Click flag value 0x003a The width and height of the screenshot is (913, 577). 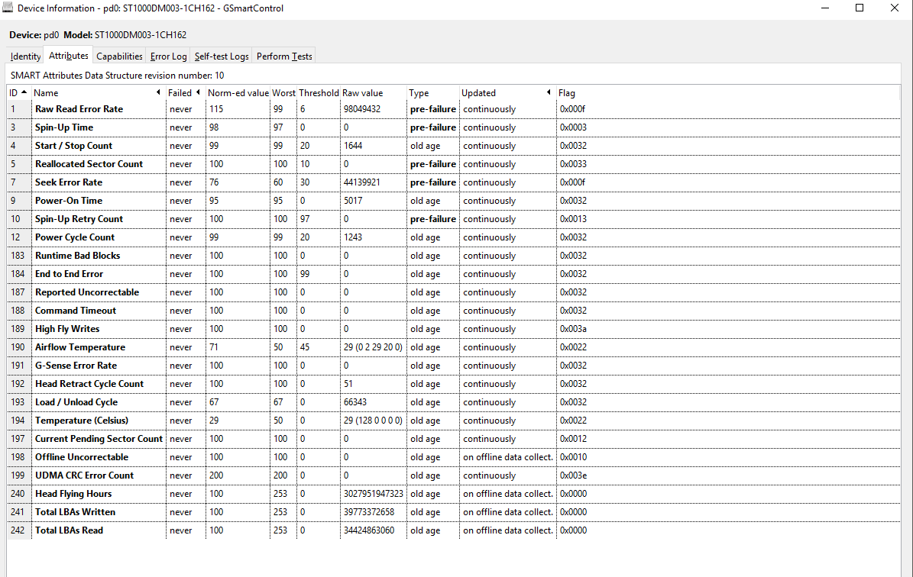[x=574, y=329]
